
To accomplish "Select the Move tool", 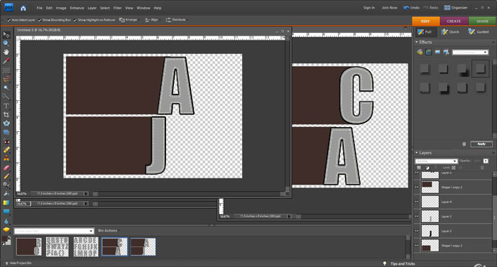I will click(x=6, y=35).
